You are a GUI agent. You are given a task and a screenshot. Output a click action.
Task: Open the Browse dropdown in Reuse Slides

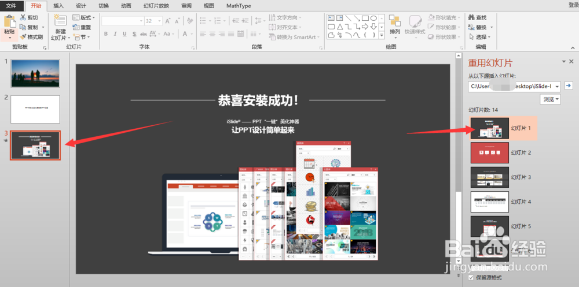(550, 99)
